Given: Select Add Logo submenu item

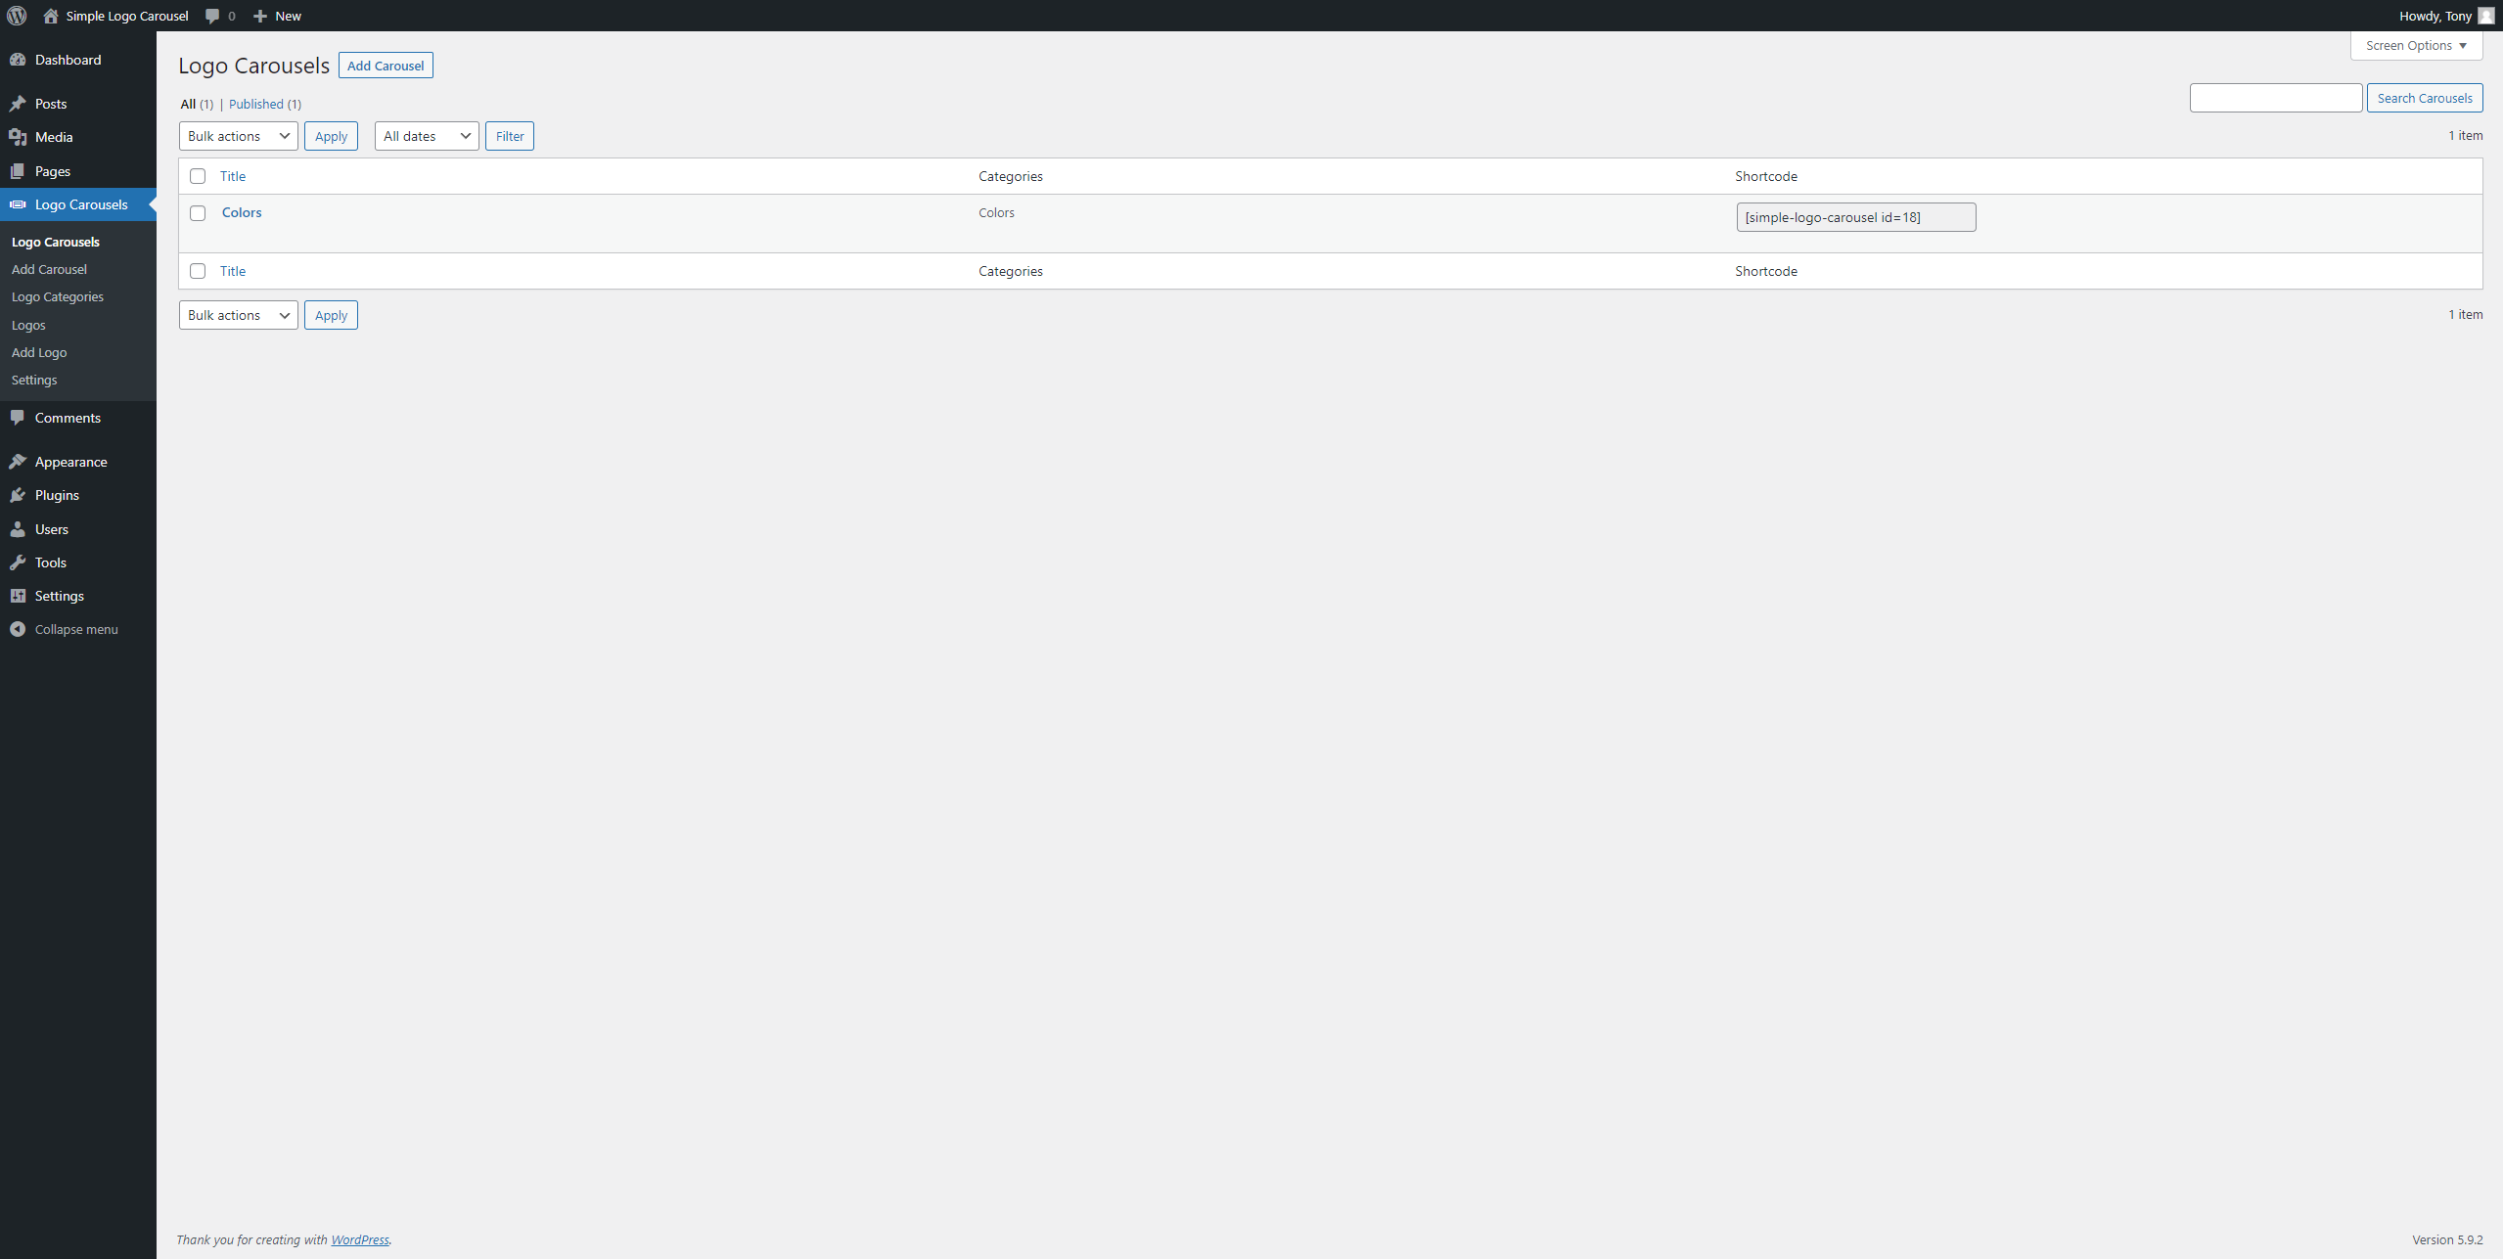Looking at the screenshot, I should (39, 352).
